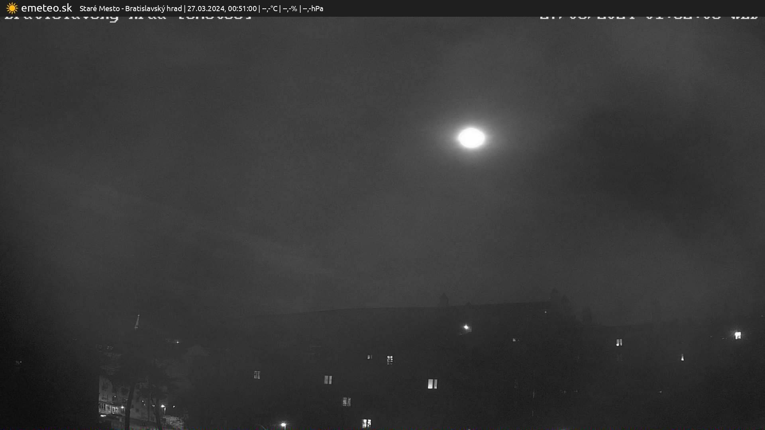Click the 00:51:00 time label
Screen dimensions: 765x430
click(x=242, y=8)
